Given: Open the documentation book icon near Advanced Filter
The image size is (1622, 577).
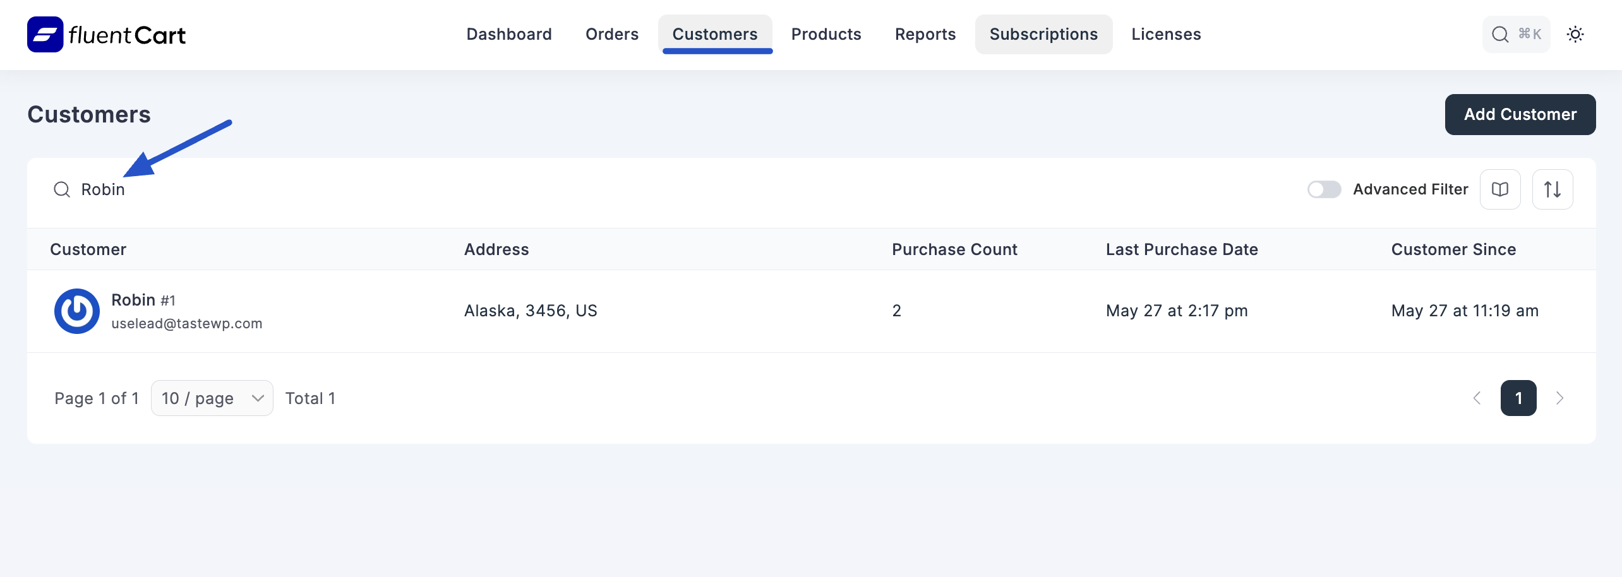Looking at the screenshot, I should coord(1500,189).
